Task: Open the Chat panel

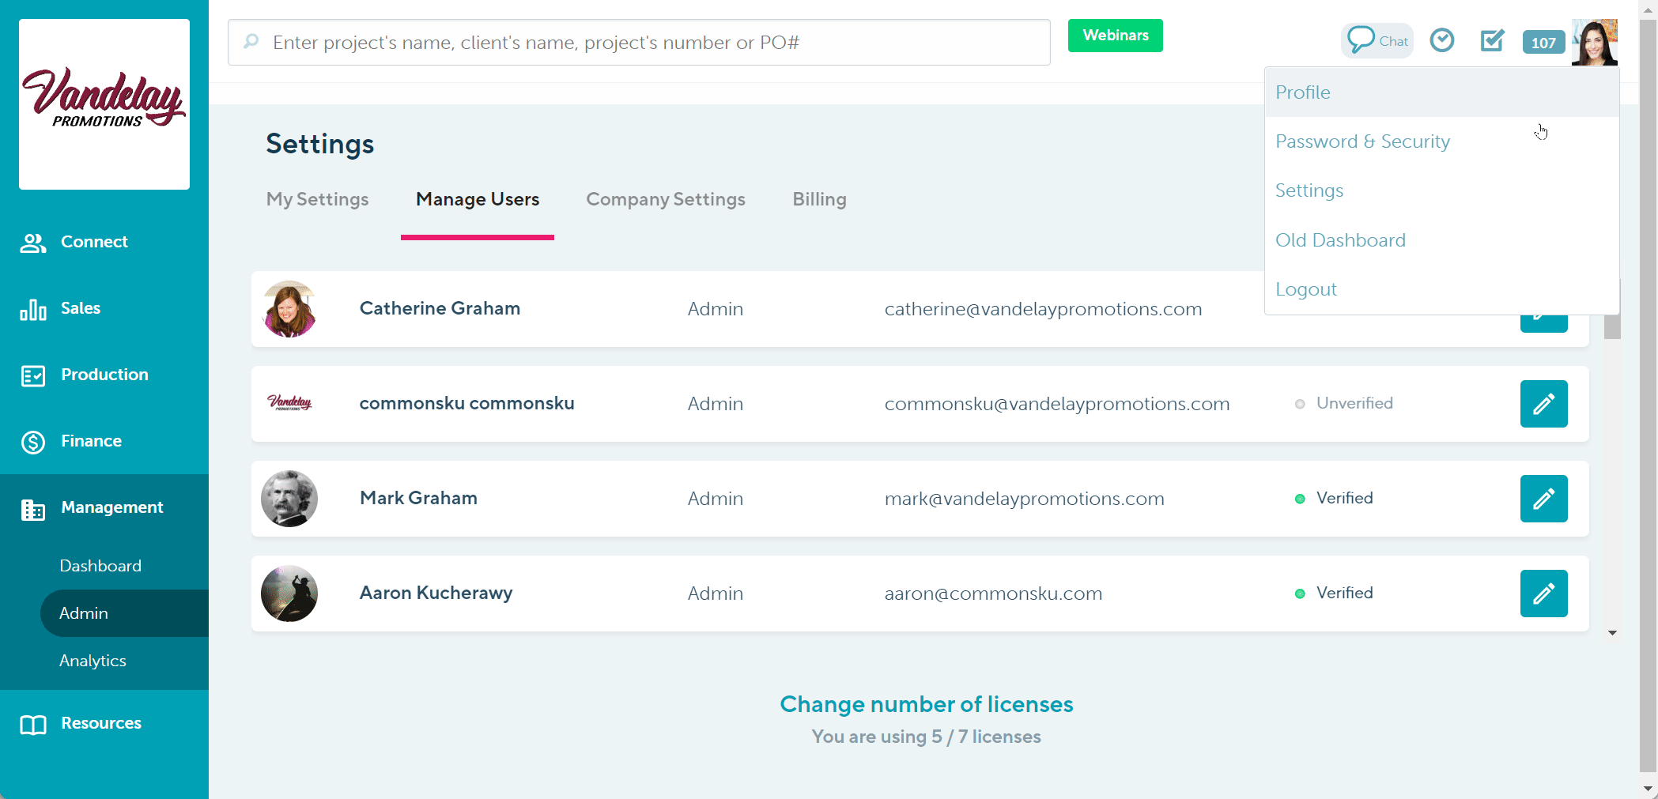Action: (x=1377, y=40)
